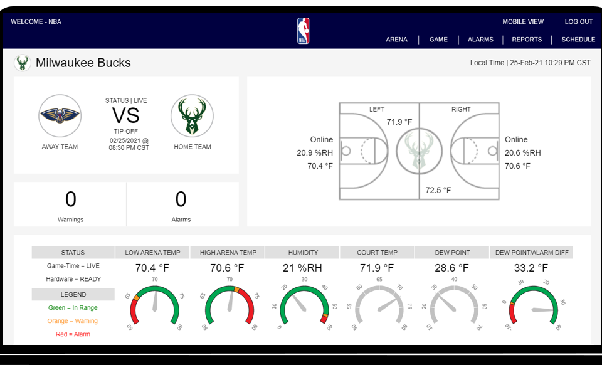602x365 pixels.
Task: Select the home team Bucks logo
Action: 192,115
